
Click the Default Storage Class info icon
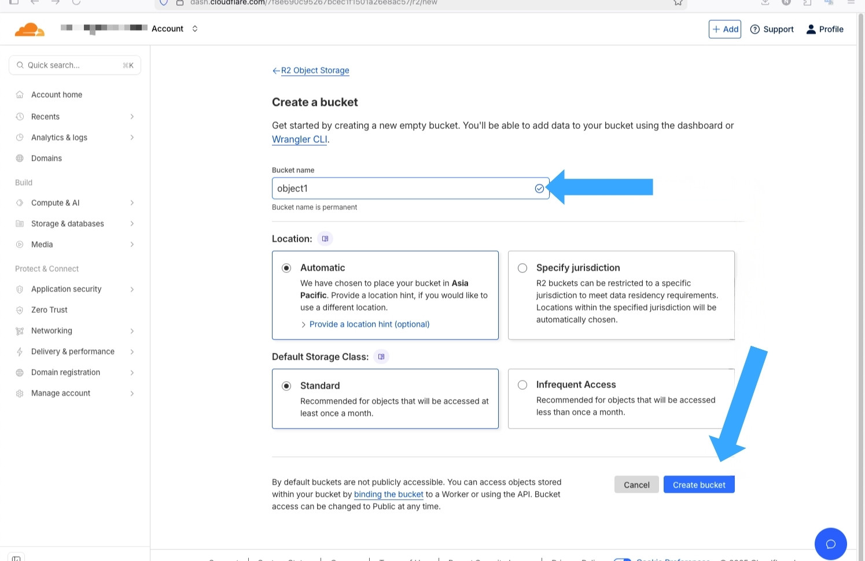coord(381,356)
